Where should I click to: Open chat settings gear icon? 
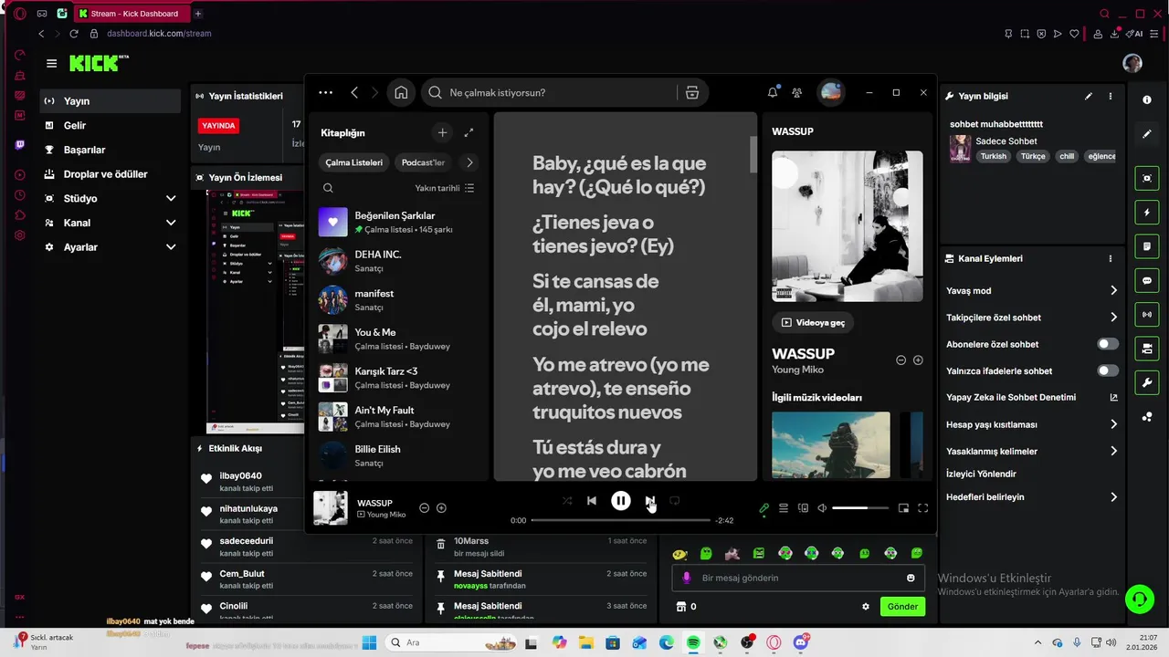pos(866,607)
